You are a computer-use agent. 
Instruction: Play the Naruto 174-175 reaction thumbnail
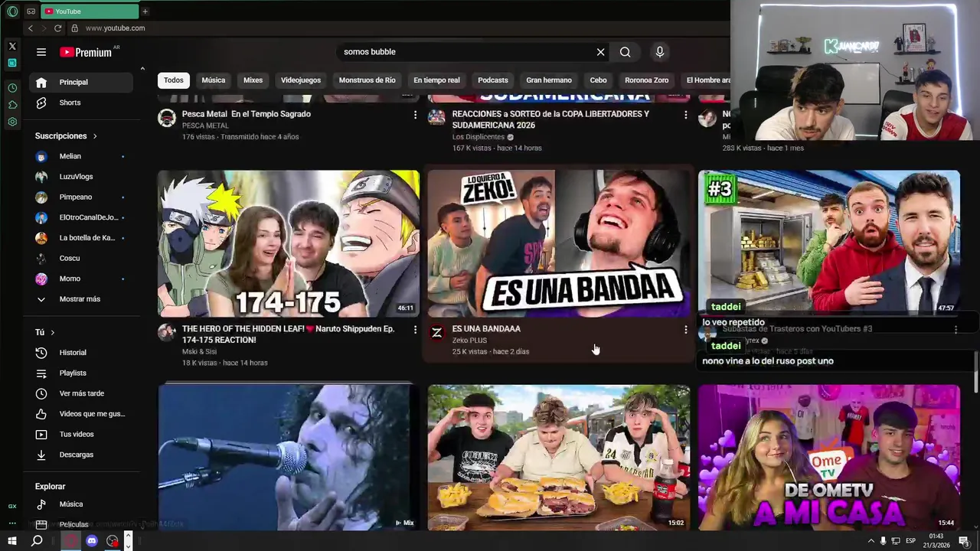pos(289,243)
